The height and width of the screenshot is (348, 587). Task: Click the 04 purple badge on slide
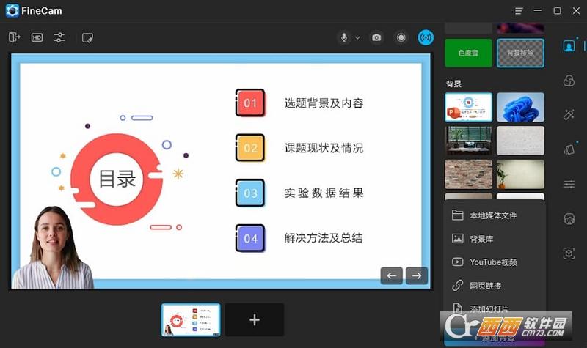pos(250,238)
